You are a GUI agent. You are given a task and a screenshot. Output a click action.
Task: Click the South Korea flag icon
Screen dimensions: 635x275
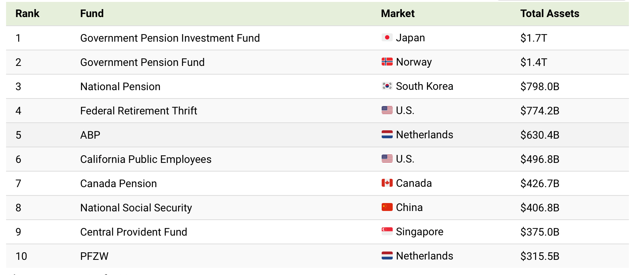click(387, 86)
